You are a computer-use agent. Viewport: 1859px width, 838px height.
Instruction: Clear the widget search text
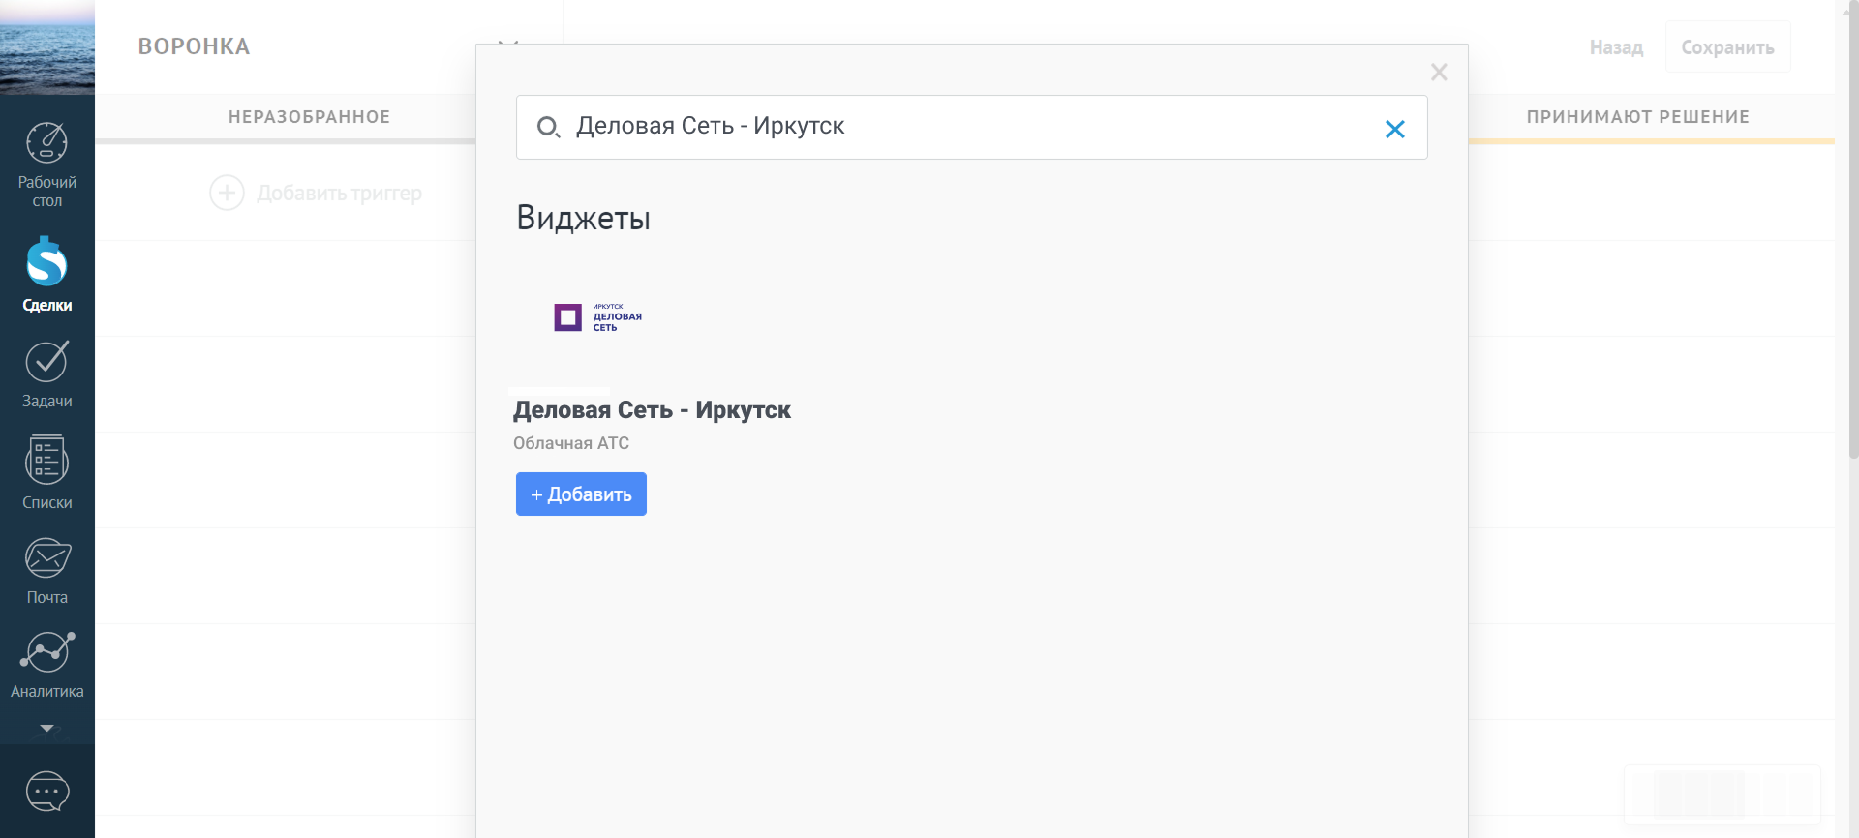(1394, 129)
